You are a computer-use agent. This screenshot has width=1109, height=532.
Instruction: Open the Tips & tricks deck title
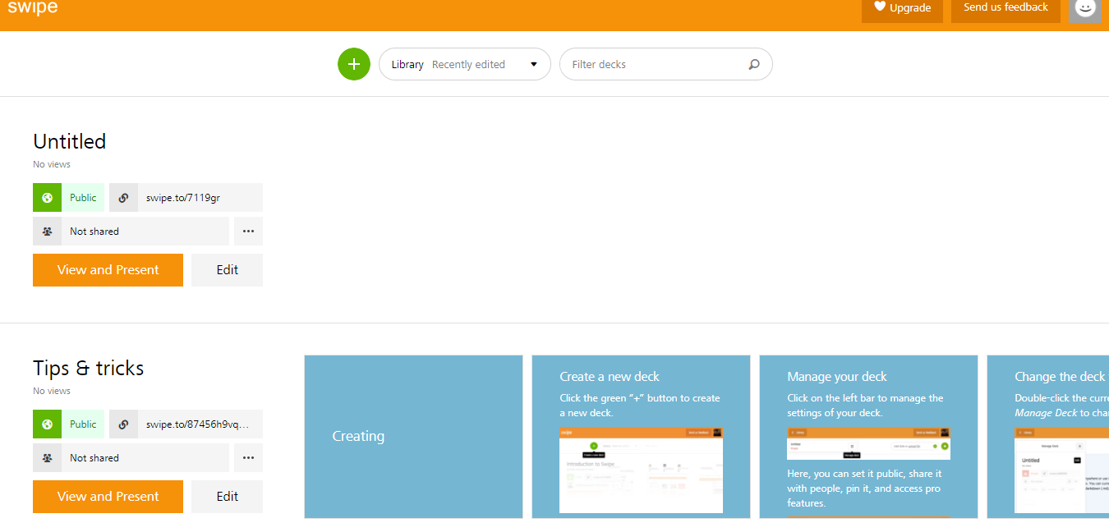(x=89, y=368)
